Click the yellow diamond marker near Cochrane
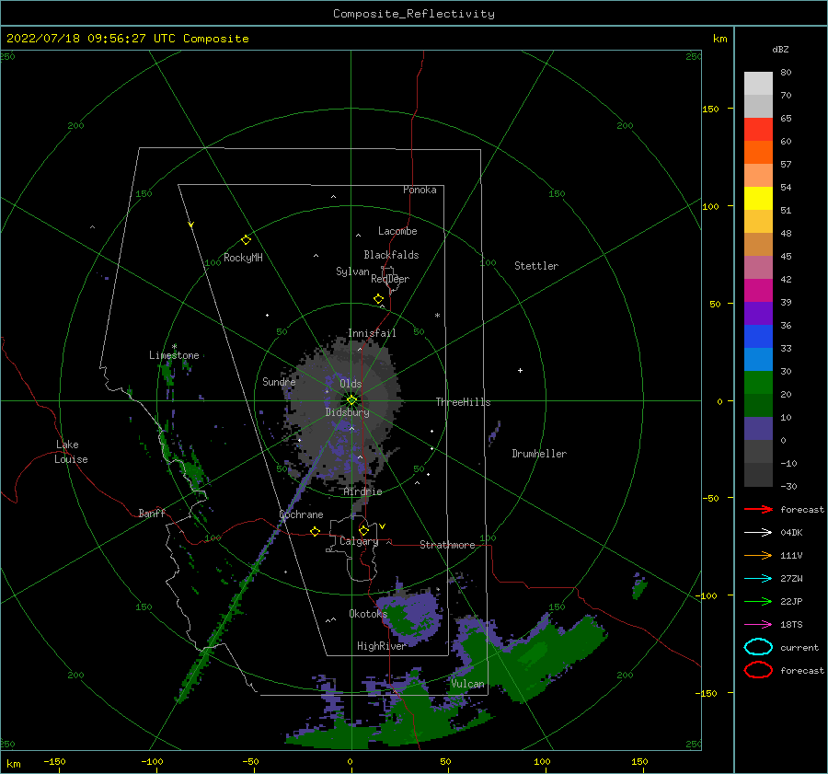The height and width of the screenshot is (774, 828). 316,531
